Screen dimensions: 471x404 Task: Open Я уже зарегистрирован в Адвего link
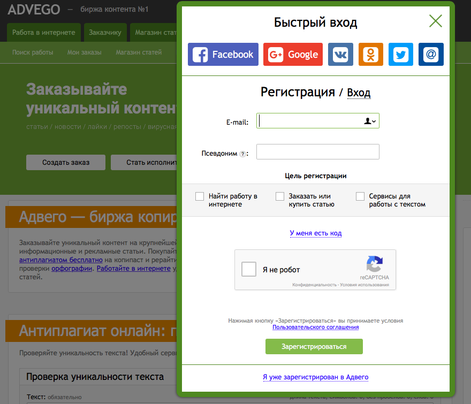[315, 377]
